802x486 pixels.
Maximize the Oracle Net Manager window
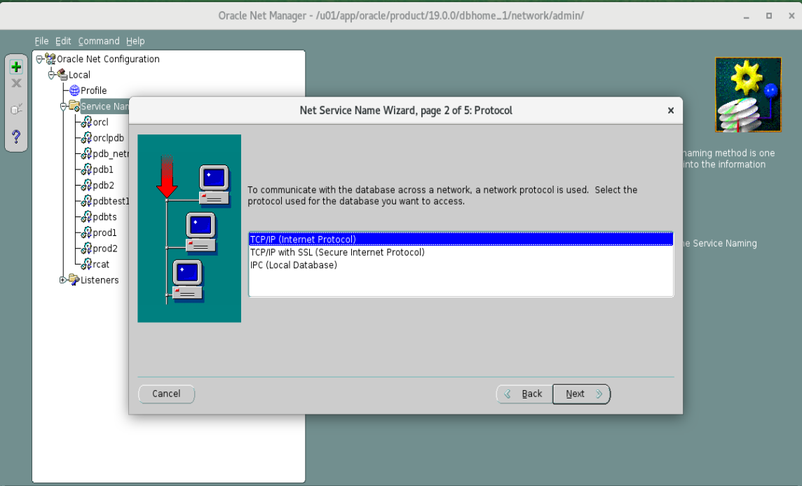click(x=769, y=16)
